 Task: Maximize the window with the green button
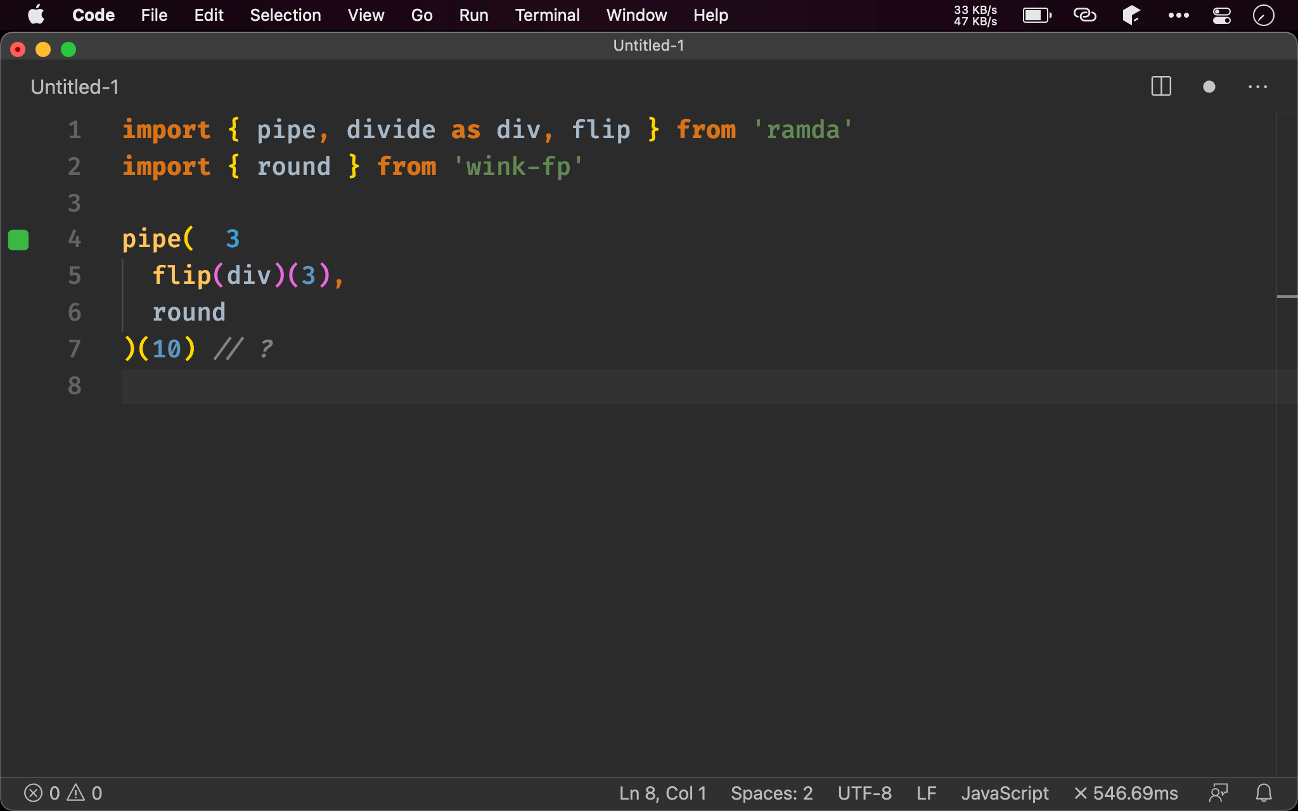pos(68,49)
